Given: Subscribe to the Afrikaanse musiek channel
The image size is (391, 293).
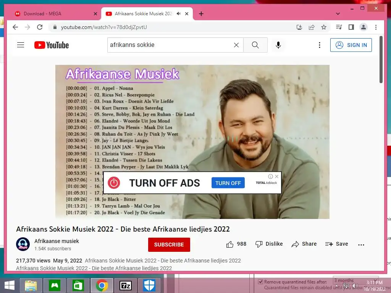Looking at the screenshot, I should tap(169, 245).
